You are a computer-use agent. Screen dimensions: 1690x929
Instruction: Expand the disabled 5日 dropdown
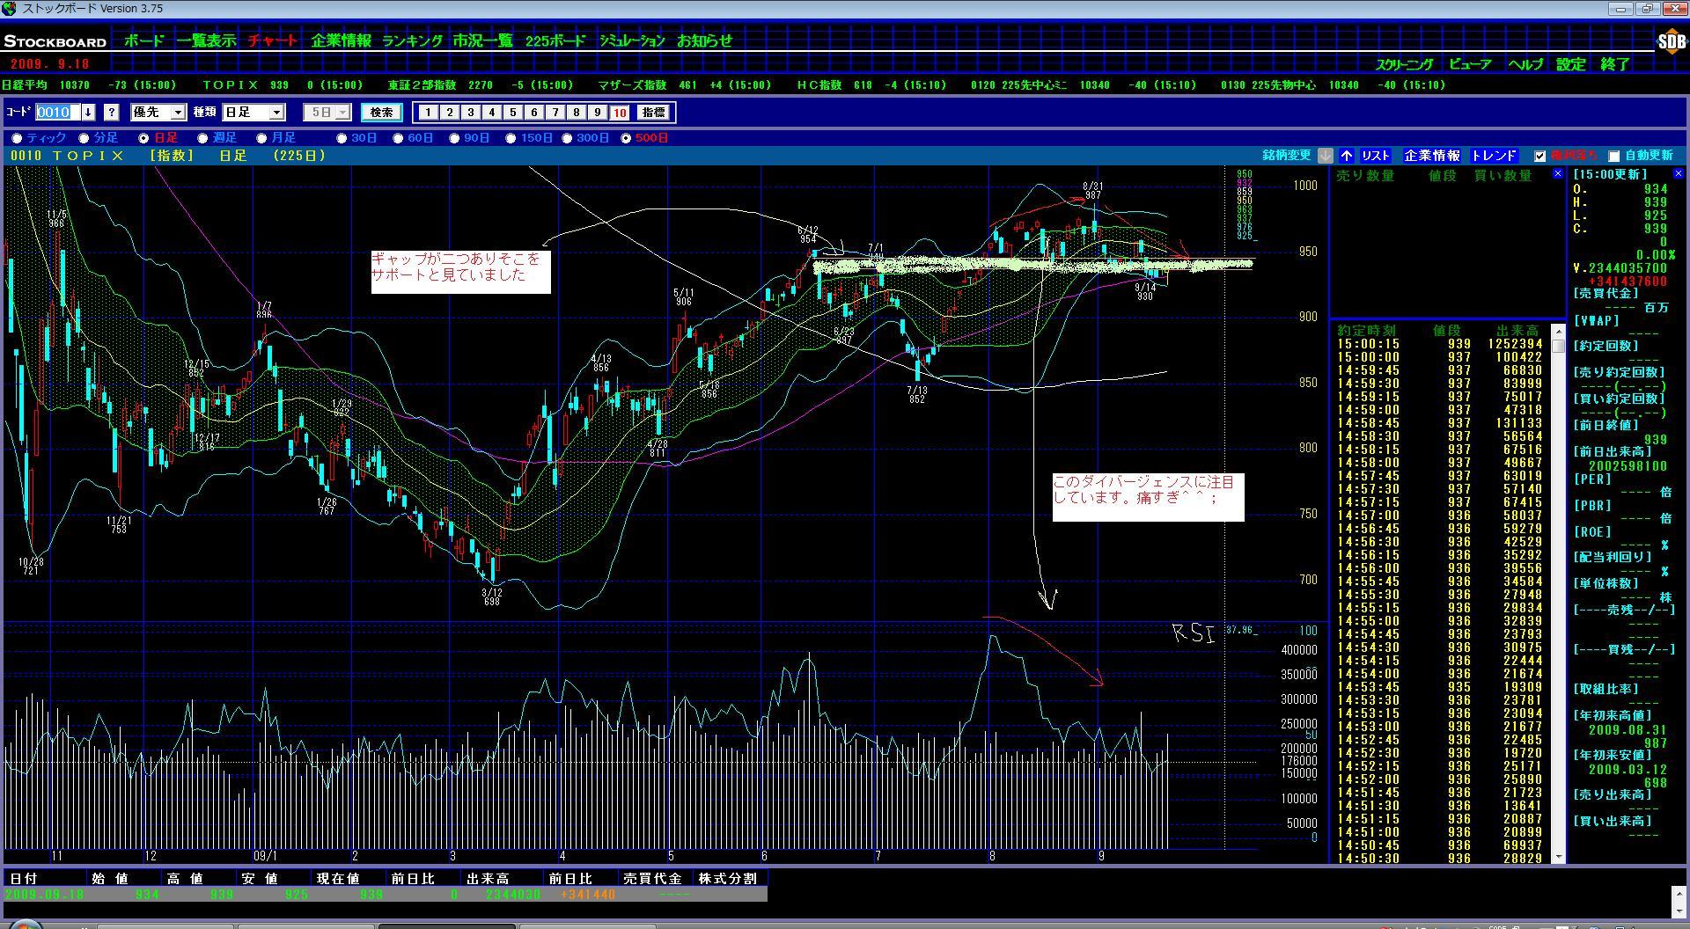342,113
